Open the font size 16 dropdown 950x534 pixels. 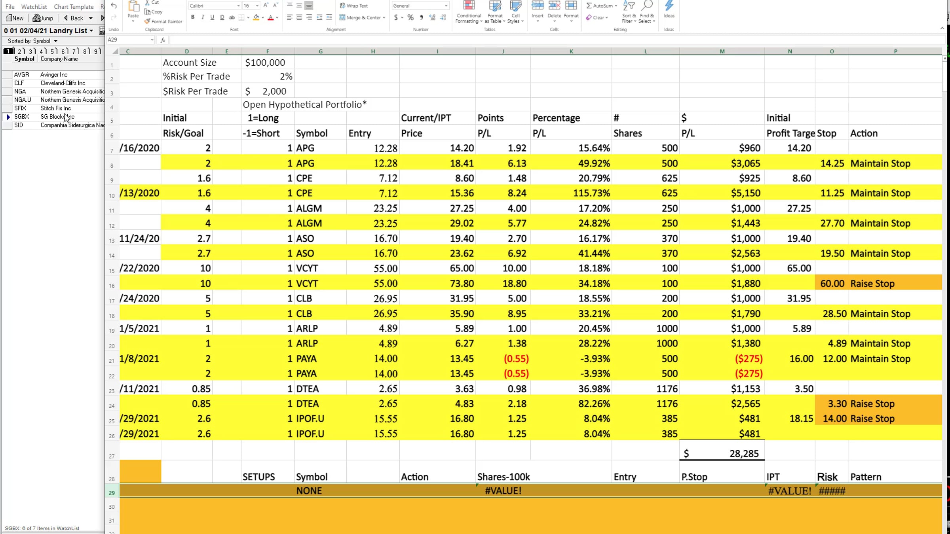coord(257,6)
